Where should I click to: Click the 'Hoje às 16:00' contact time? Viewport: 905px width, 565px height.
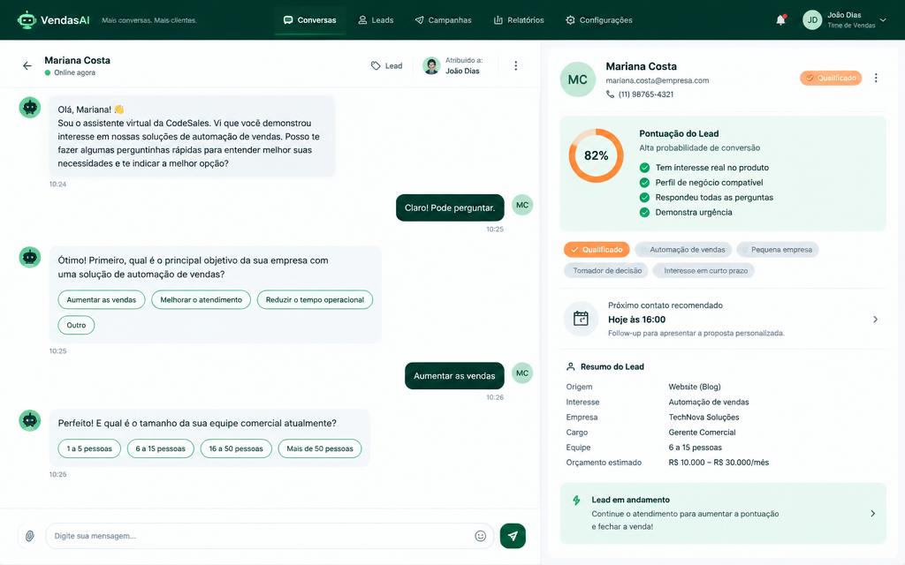(x=636, y=320)
